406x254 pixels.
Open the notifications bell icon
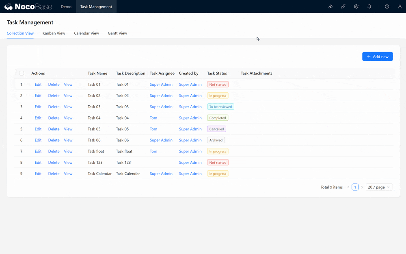click(x=369, y=7)
